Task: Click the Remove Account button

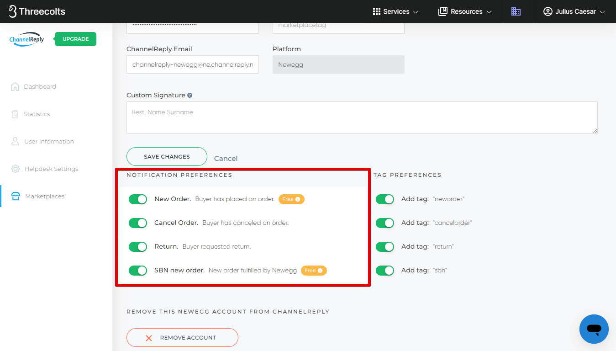Action: point(182,338)
